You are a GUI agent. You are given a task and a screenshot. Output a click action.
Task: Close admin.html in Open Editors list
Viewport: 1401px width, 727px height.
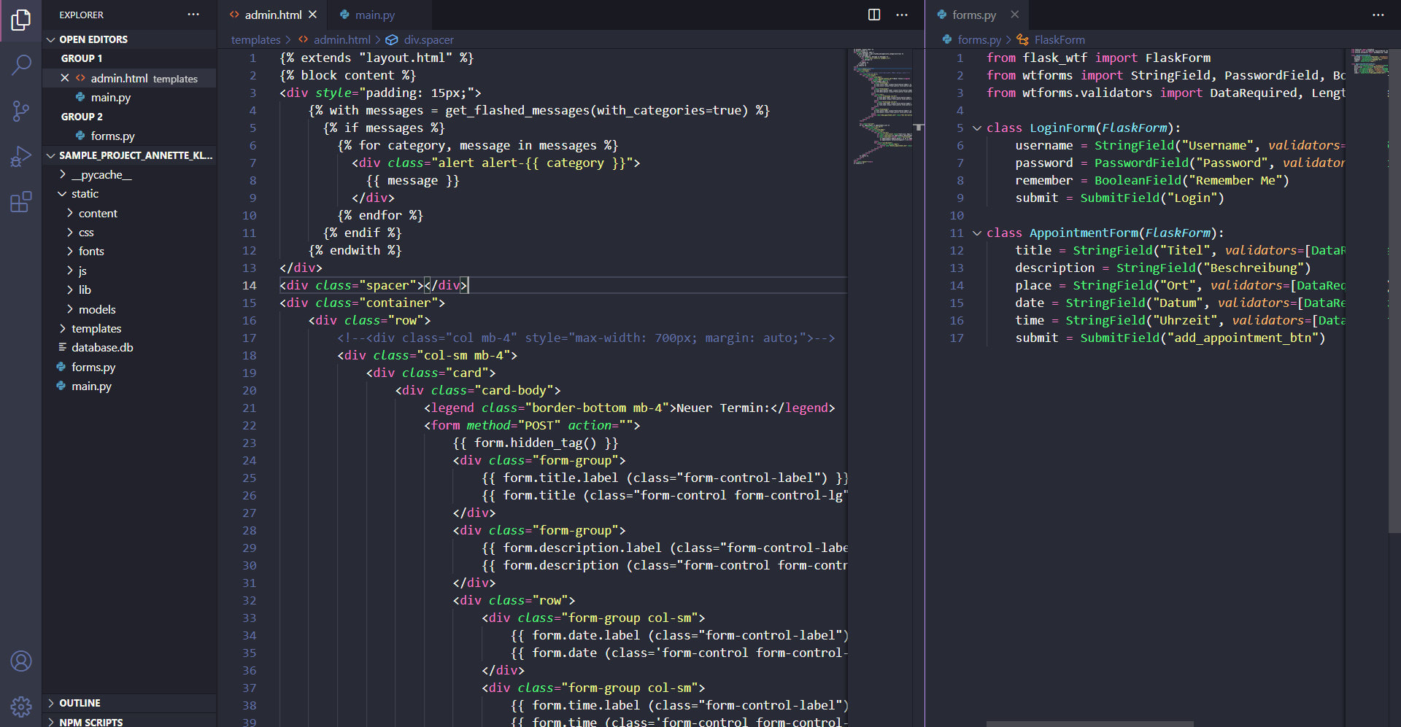(x=64, y=78)
